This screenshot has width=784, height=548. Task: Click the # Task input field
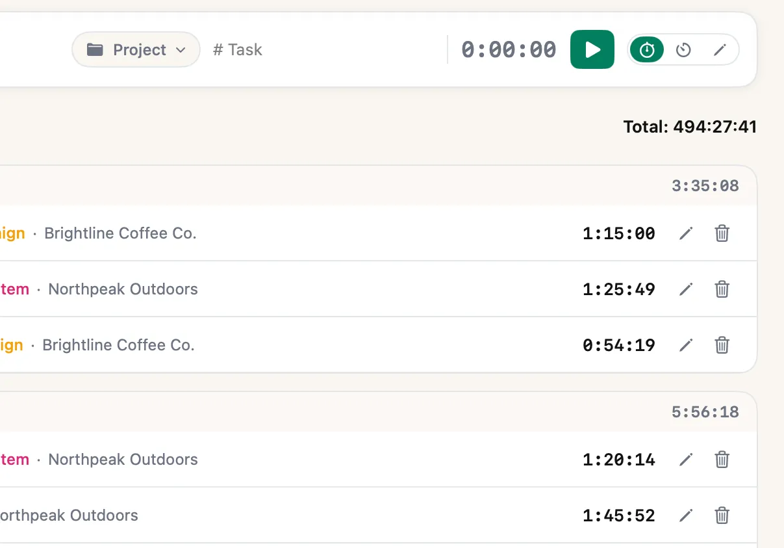point(238,50)
